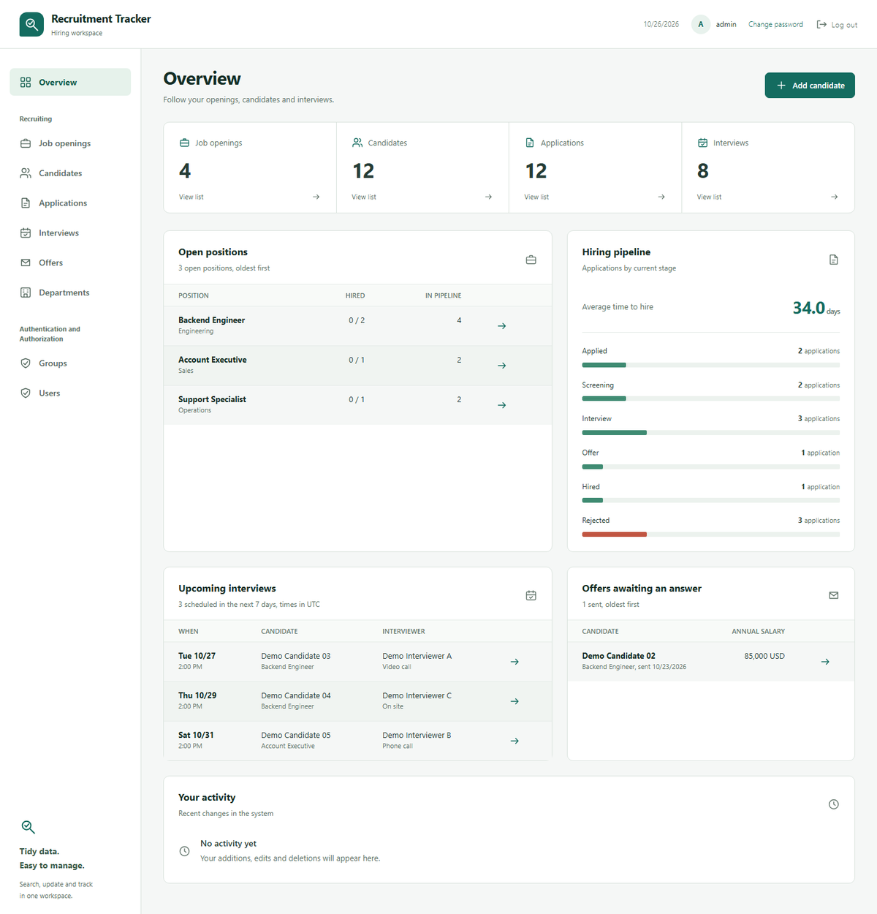
Task: Click Change password link
Action: click(775, 24)
